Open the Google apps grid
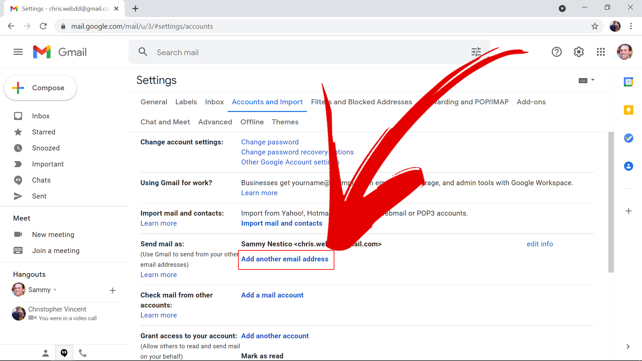 [601, 52]
